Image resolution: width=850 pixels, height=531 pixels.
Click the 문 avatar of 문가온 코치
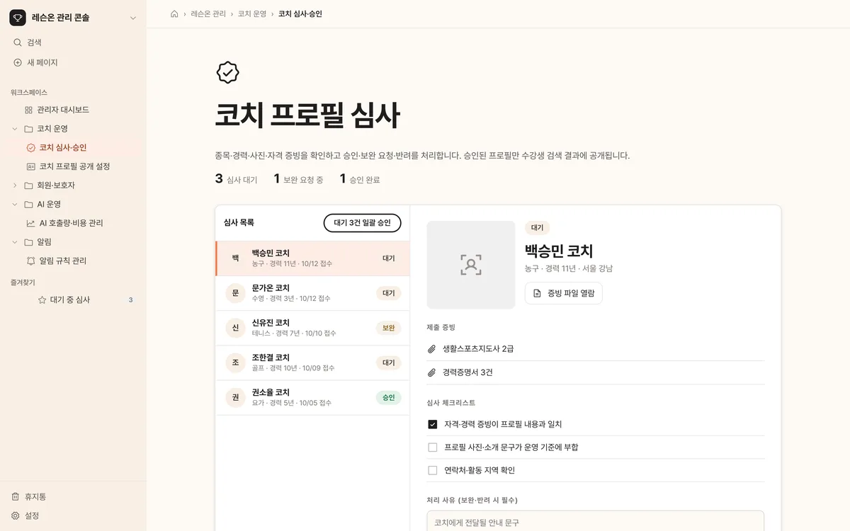pos(235,293)
